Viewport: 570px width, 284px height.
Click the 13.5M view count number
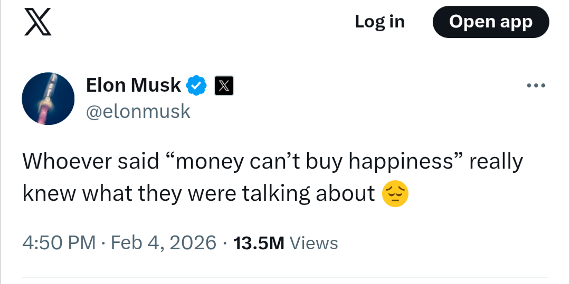(x=259, y=243)
